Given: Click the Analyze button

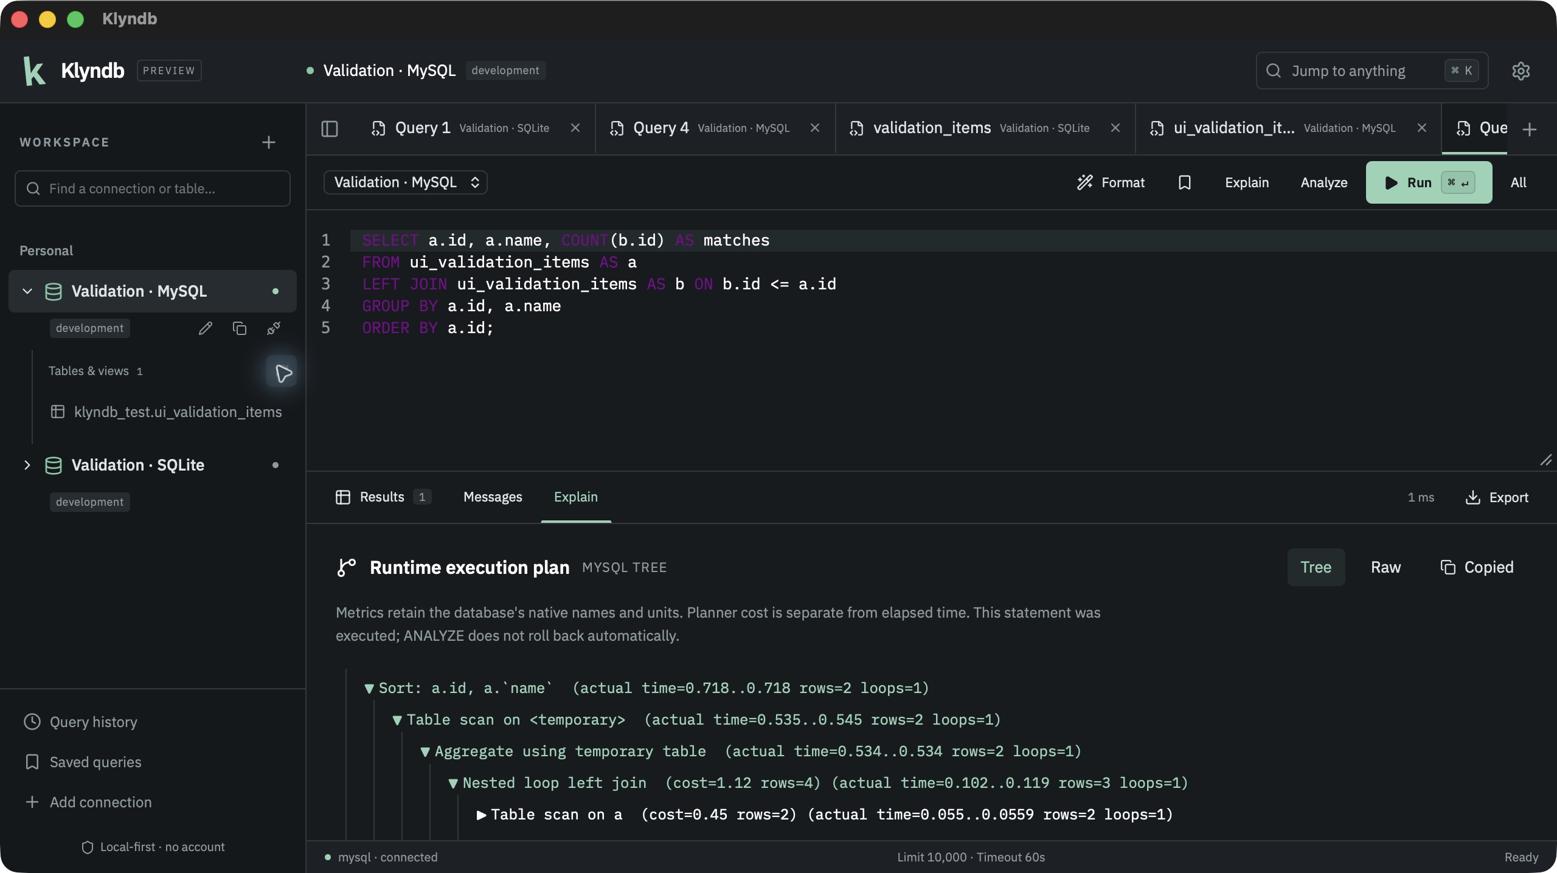Looking at the screenshot, I should [1323, 182].
